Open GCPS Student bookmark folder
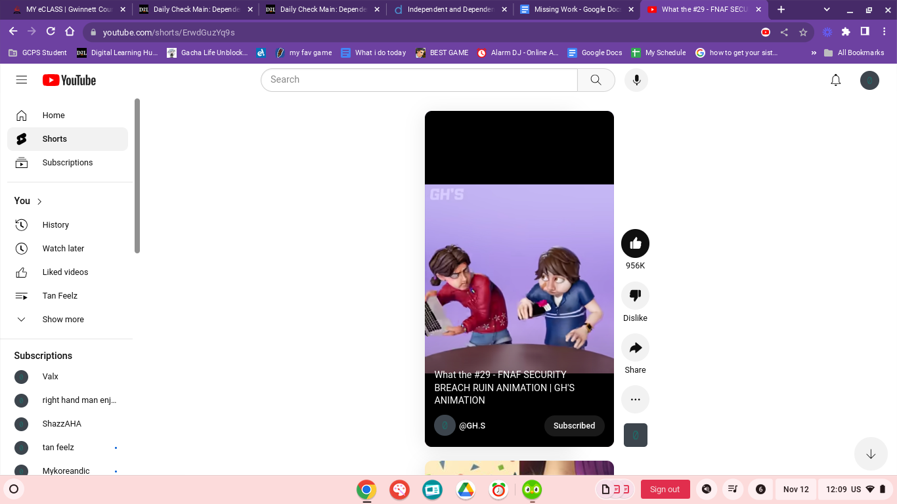Screen dimensions: 897x504 tap(37, 52)
